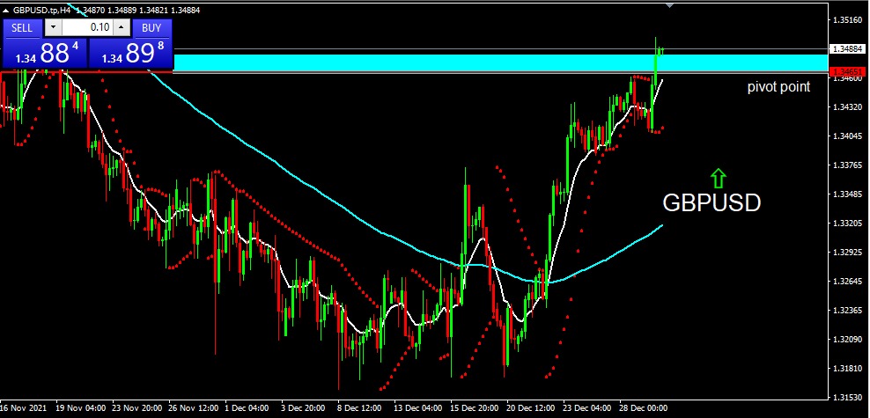Image resolution: width=870 pixels, height=418 pixels.
Task: Click the 8 Dec 12:00 time label
Action: point(361,408)
